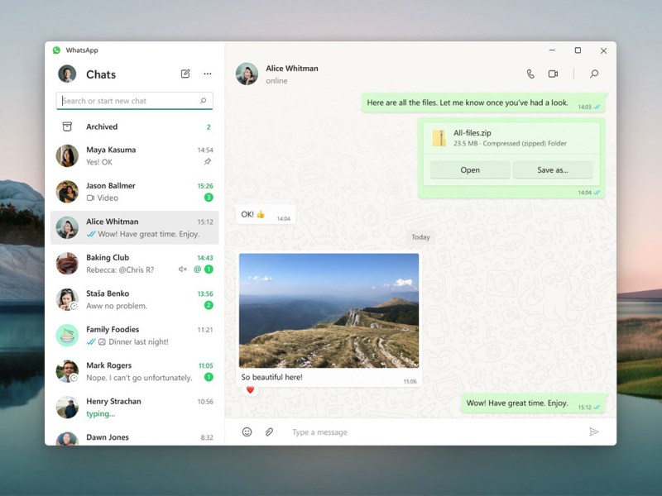
Task: Click Alice Whitman name in header
Action: [292, 69]
